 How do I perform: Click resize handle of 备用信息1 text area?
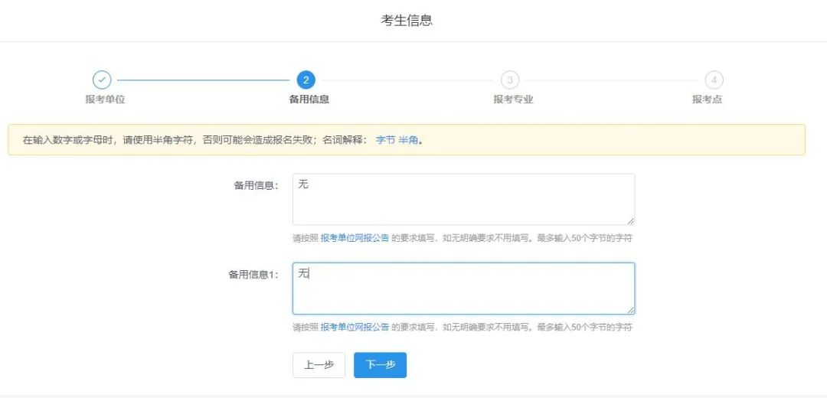(x=630, y=310)
